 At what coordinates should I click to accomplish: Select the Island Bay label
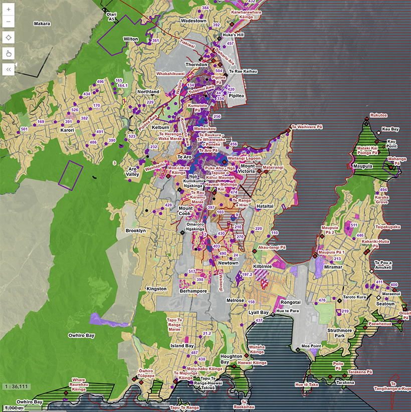tap(182, 346)
